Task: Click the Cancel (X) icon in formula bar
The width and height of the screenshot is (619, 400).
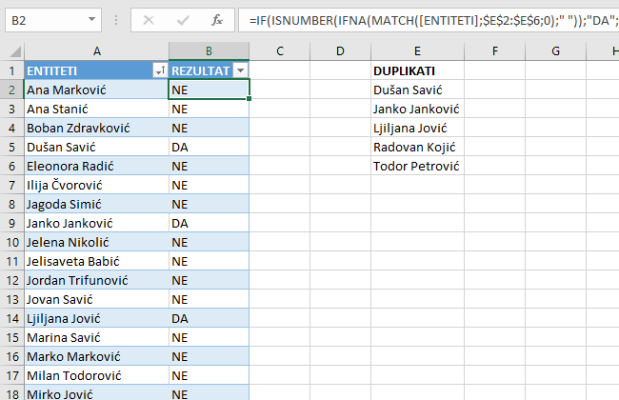Action: [148, 19]
